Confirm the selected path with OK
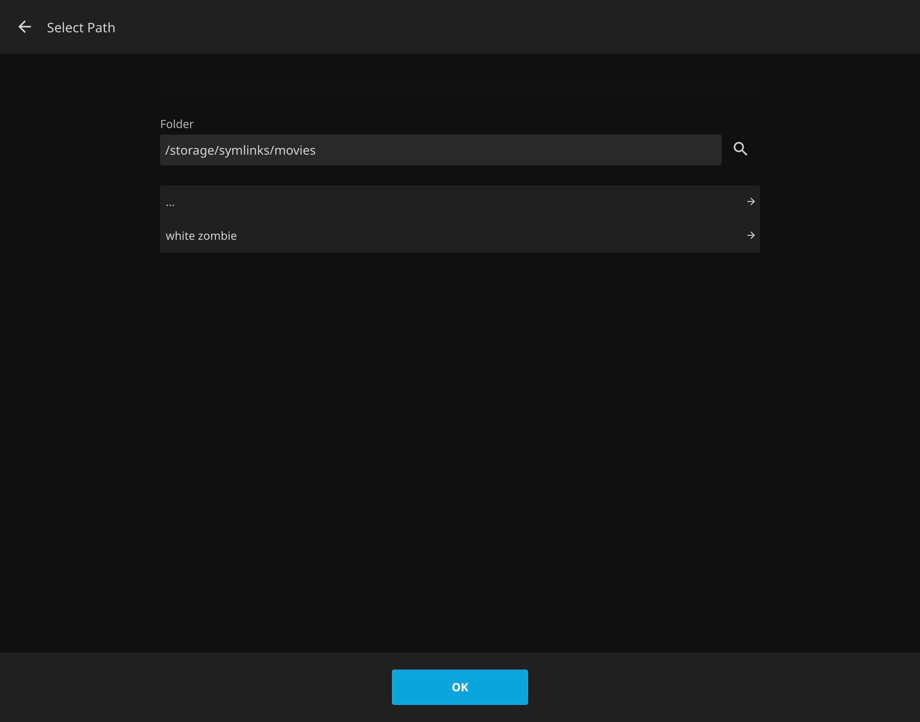Viewport: 920px width, 722px height. (x=460, y=687)
